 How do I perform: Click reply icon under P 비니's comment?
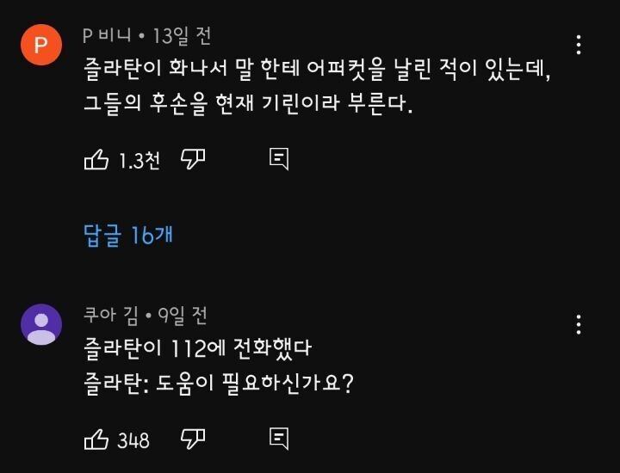pyautogui.click(x=278, y=159)
